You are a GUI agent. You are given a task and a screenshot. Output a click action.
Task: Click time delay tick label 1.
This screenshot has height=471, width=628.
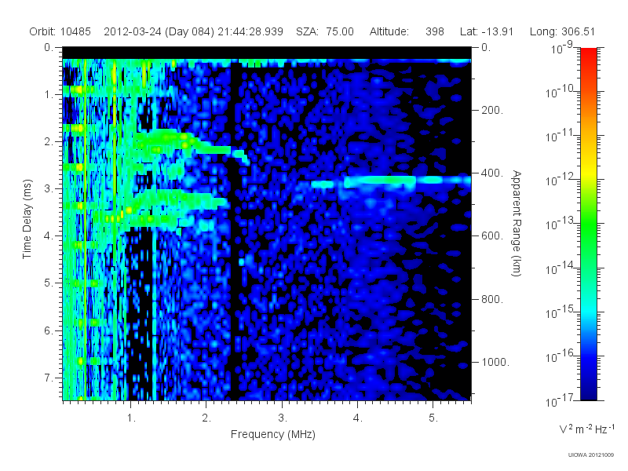tap(49, 94)
